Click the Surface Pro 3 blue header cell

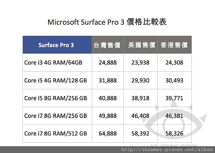(57, 45)
